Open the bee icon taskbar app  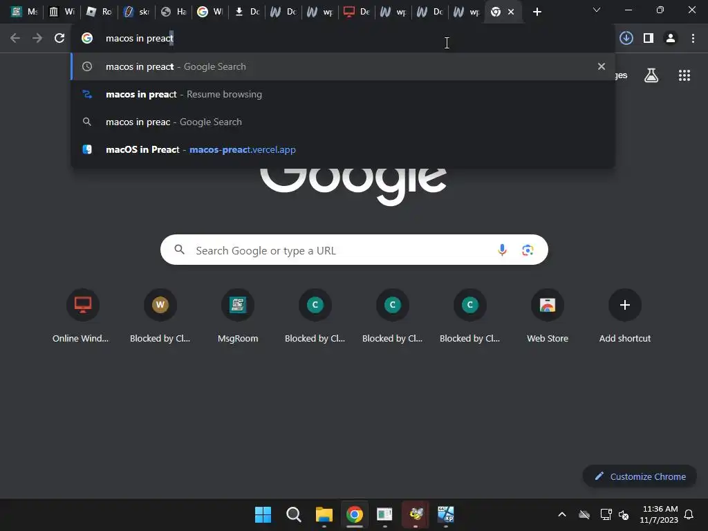416,514
